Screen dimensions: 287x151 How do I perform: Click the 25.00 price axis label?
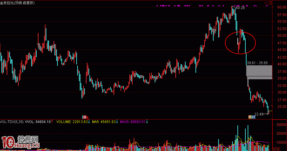click(x=282, y=106)
